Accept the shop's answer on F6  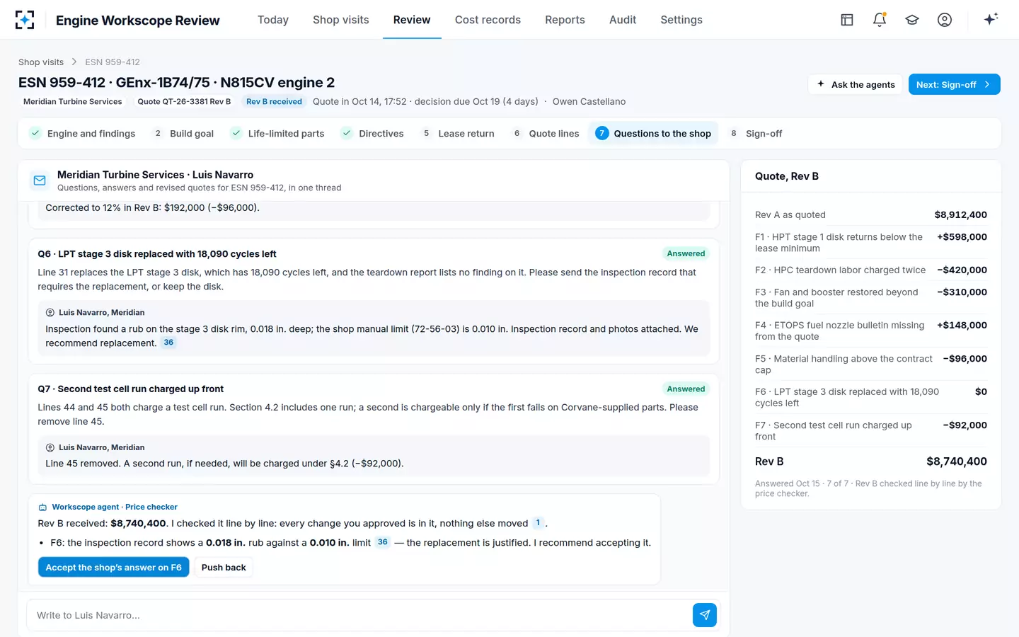[x=114, y=568]
